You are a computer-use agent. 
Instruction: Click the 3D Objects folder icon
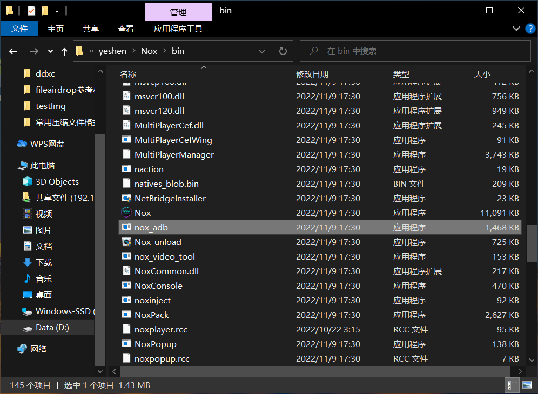tap(27, 181)
